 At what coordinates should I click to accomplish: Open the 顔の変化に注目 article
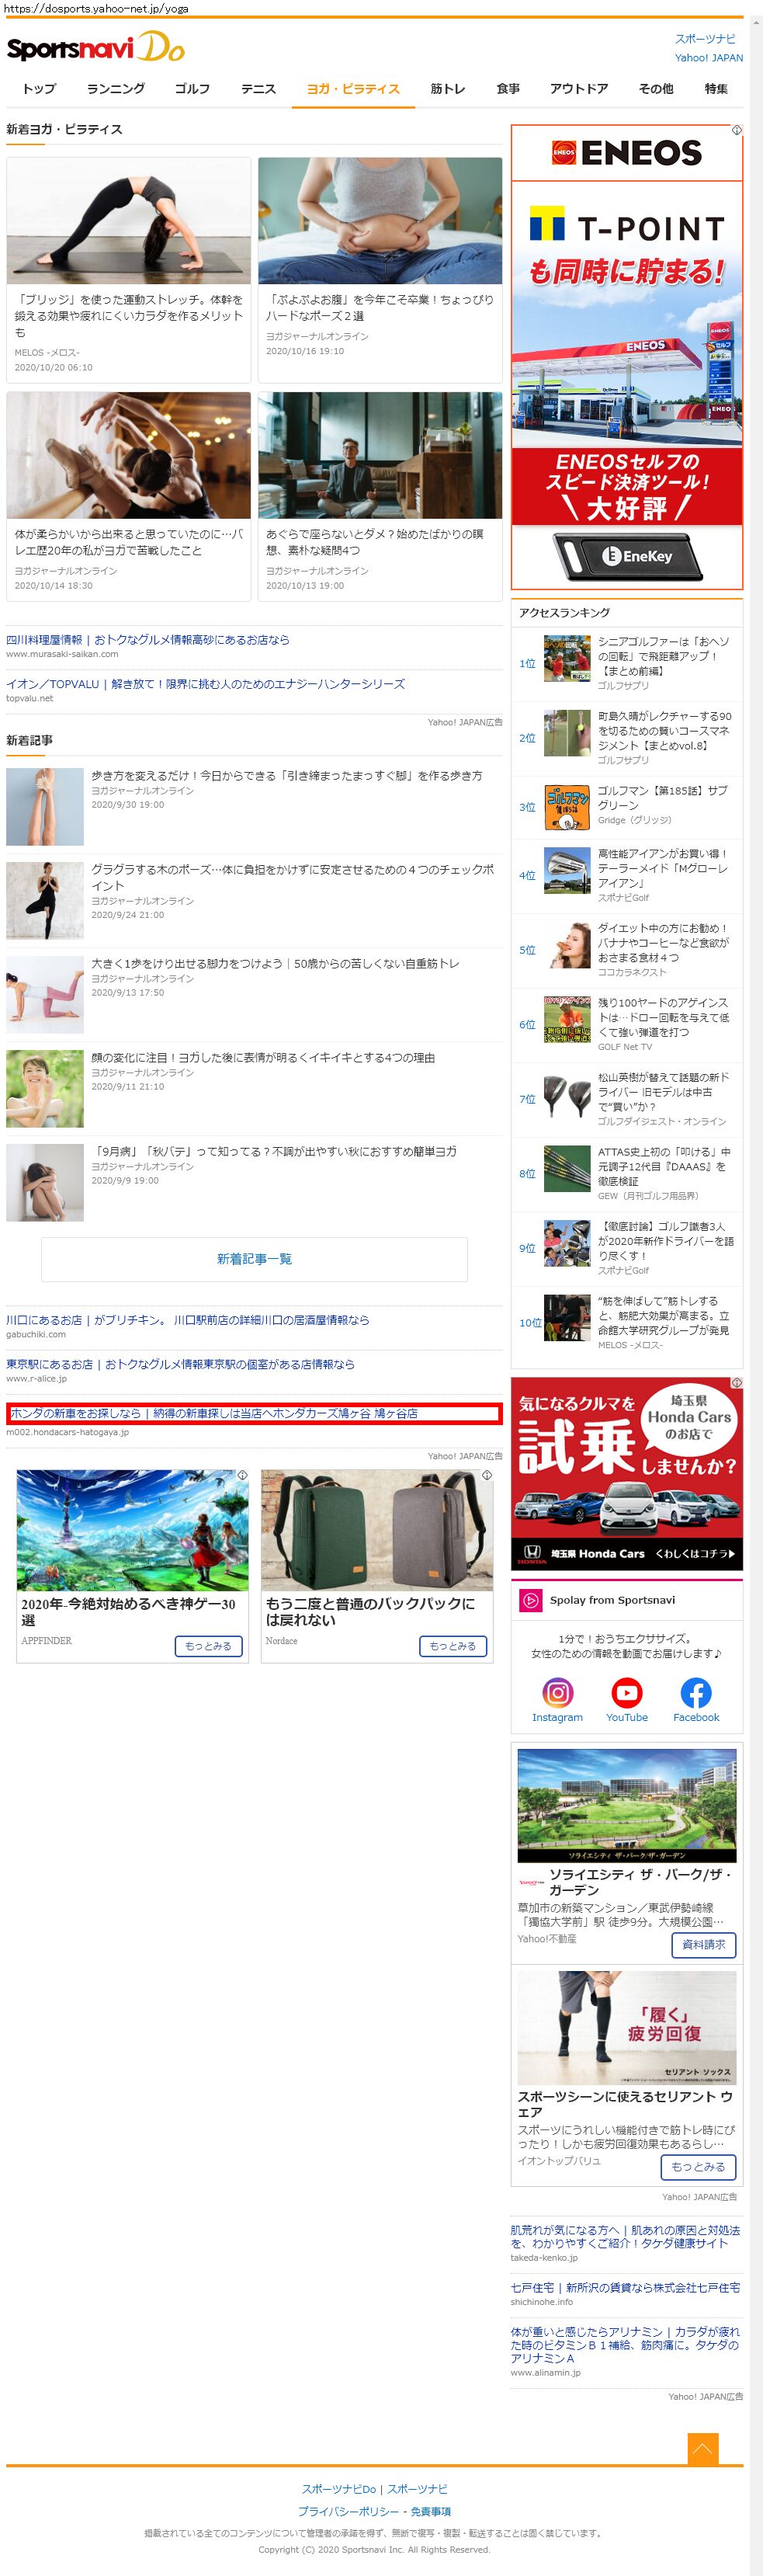point(263,1058)
